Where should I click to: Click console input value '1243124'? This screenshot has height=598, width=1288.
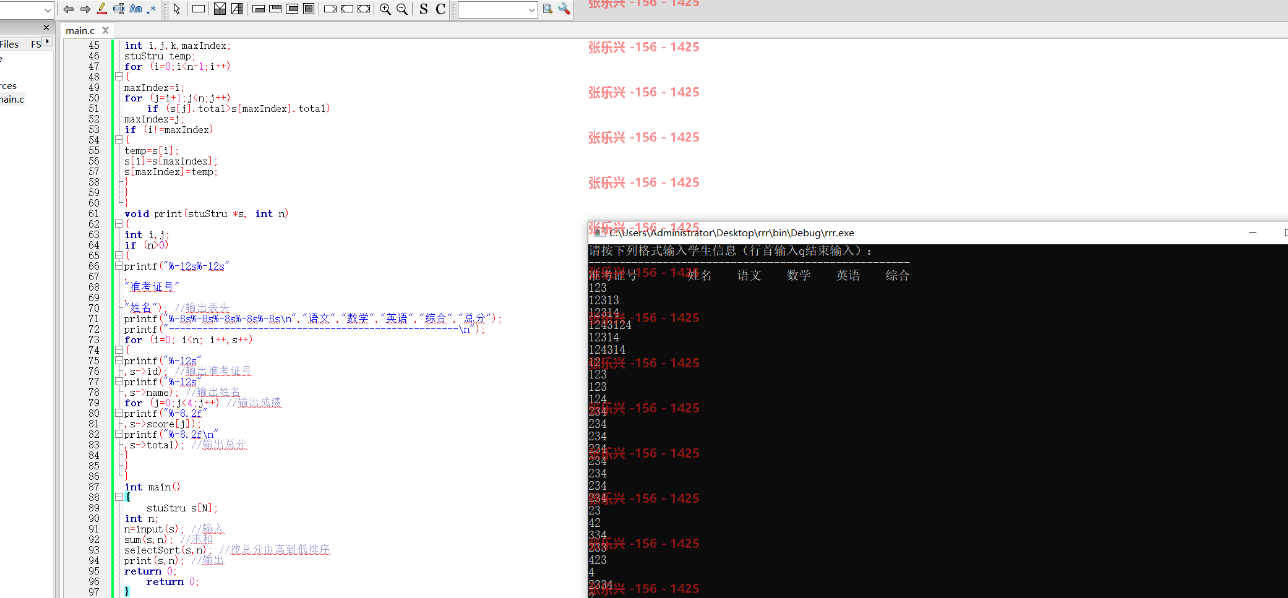pyautogui.click(x=610, y=325)
